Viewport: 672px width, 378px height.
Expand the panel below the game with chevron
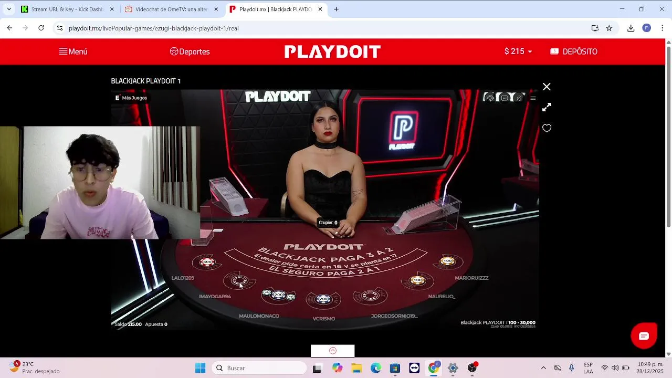click(x=332, y=351)
